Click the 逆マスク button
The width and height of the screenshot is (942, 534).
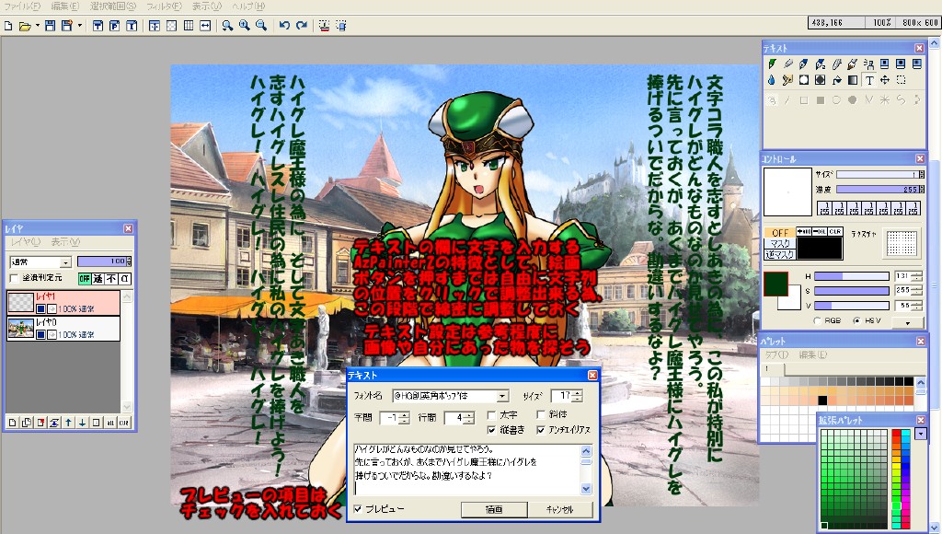click(780, 254)
